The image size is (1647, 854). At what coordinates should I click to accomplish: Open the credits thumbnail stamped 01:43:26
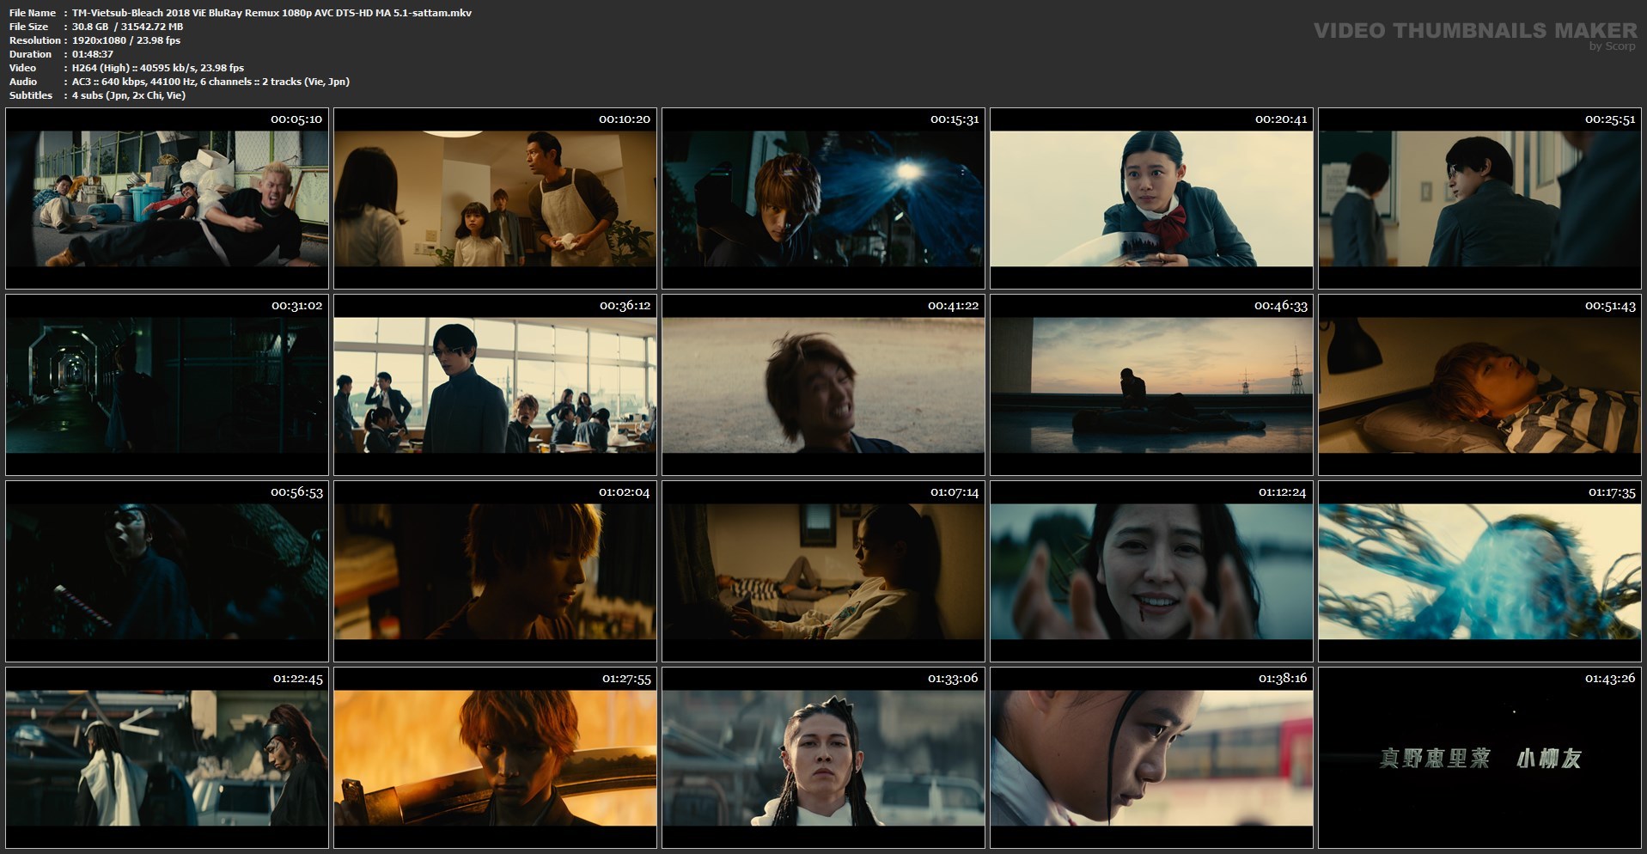[1479, 758]
